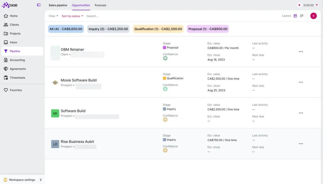Filter by Inquiry (2) stage chip

(108, 29)
